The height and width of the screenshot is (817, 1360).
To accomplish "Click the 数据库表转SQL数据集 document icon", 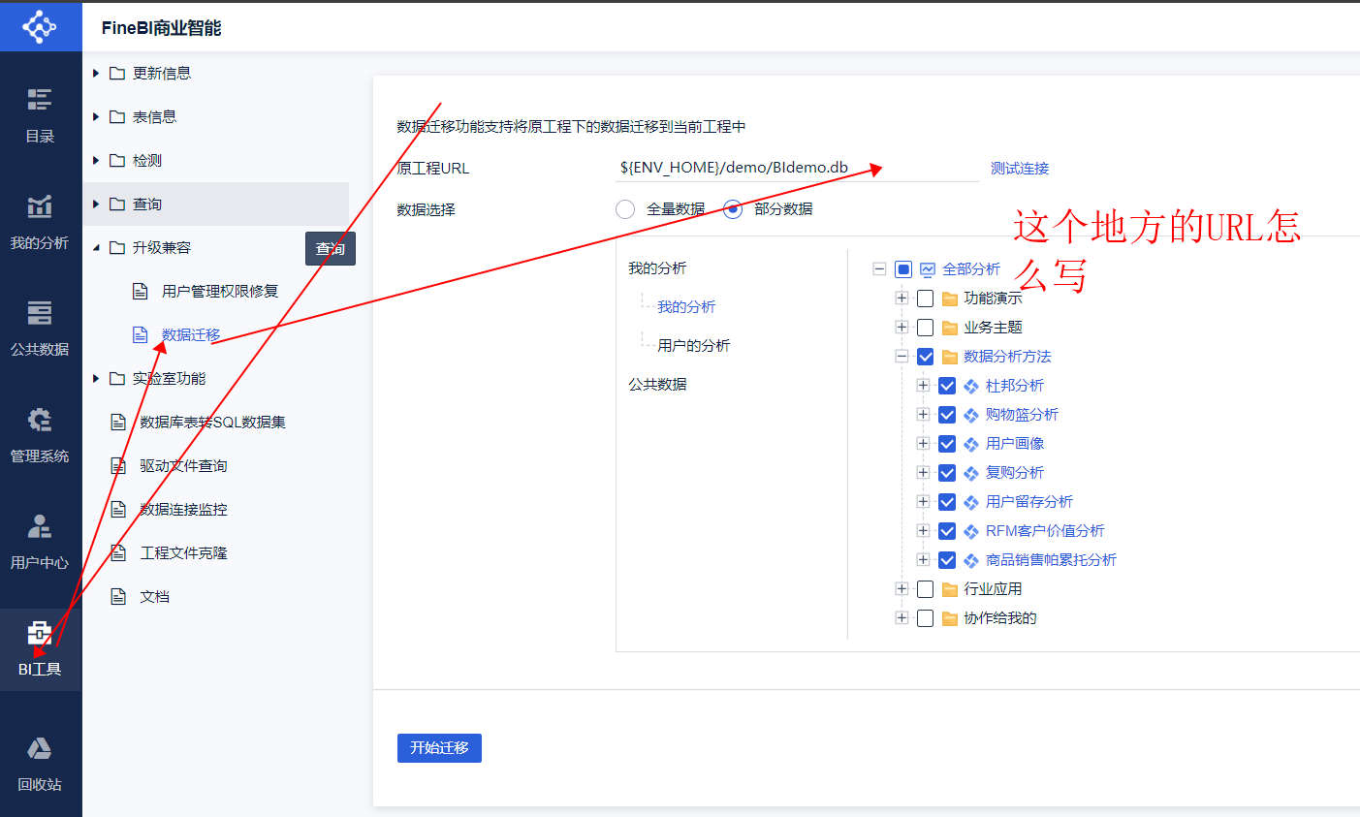I will (x=118, y=422).
